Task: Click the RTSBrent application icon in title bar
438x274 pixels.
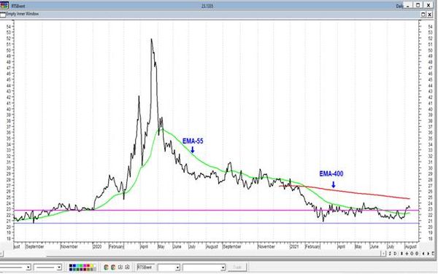Action: [4, 5]
